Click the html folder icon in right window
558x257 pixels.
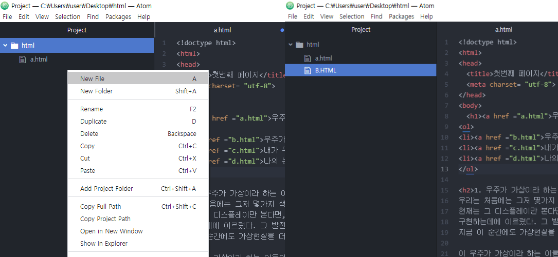(x=300, y=45)
